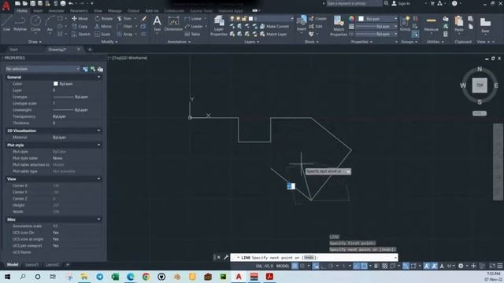Click Make Current layer button

[275, 26]
